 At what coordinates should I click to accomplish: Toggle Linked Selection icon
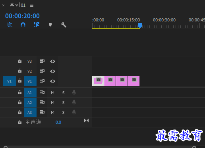coord(37,25)
